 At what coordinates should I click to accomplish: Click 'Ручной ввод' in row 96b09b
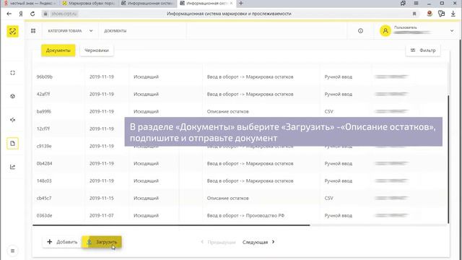pyautogui.click(x=339, y=77)
